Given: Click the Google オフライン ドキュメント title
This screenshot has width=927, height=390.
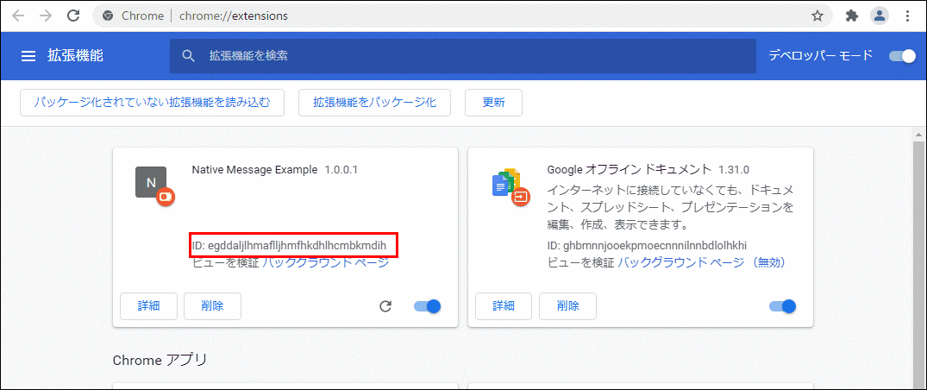Looking at the screenshot, I should point(629,170).
